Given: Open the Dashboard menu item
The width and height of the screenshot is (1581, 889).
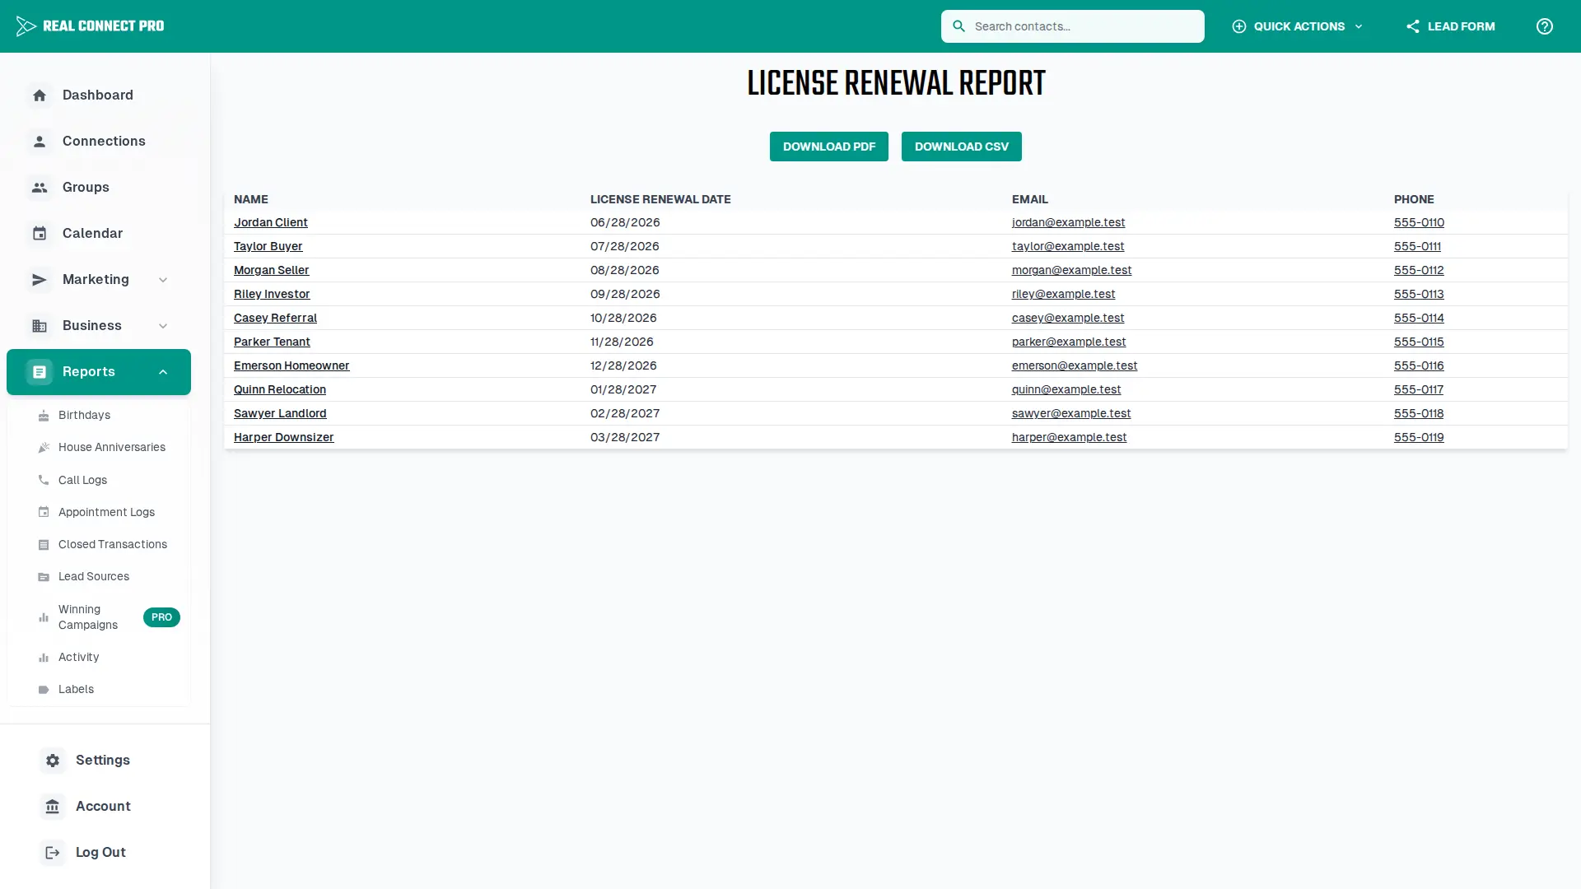Looking at the screenshot, I should (99, 95).
